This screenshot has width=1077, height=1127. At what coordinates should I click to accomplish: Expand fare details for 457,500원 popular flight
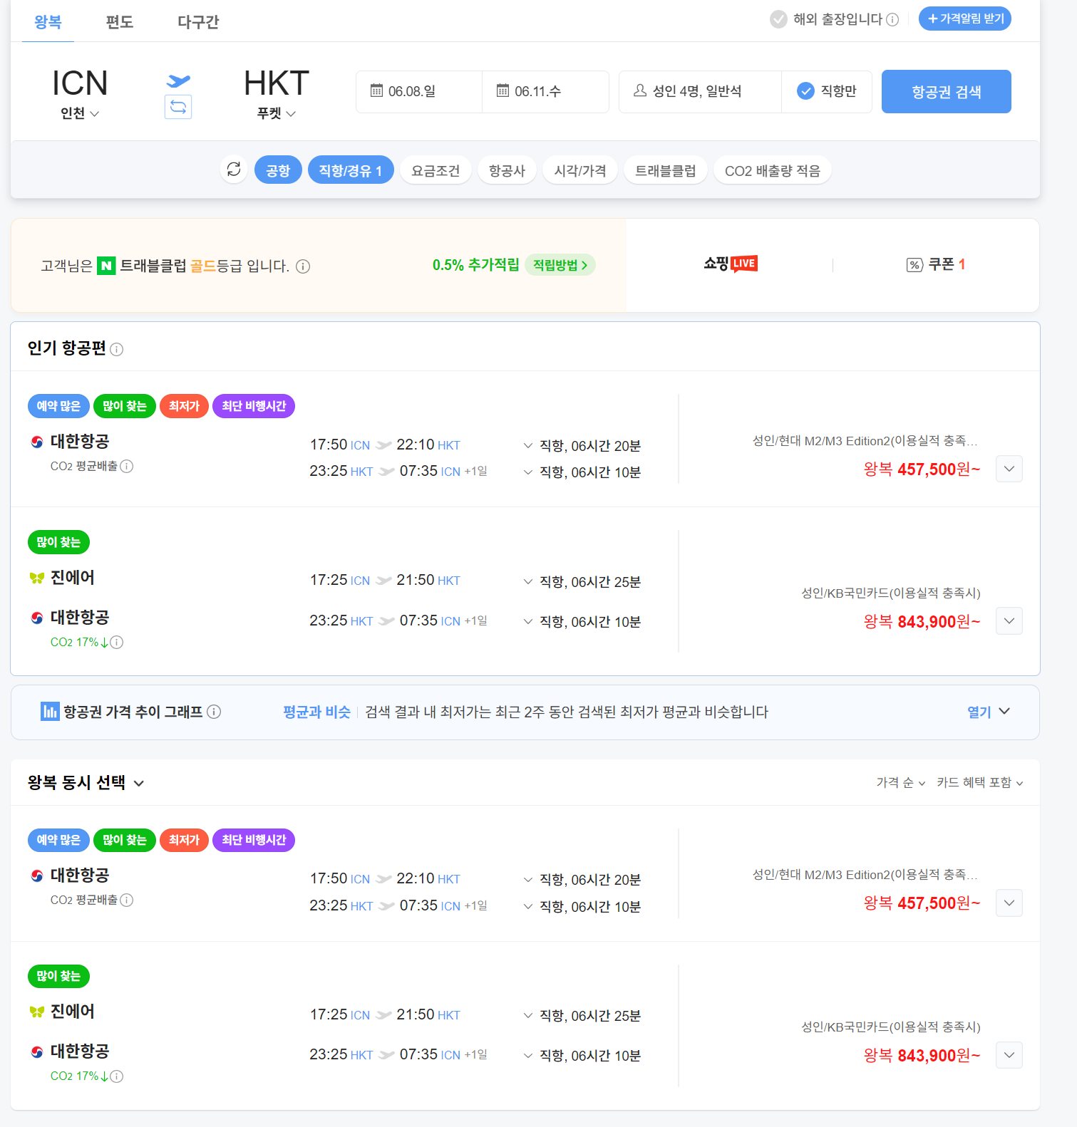tap(1009, 469)
